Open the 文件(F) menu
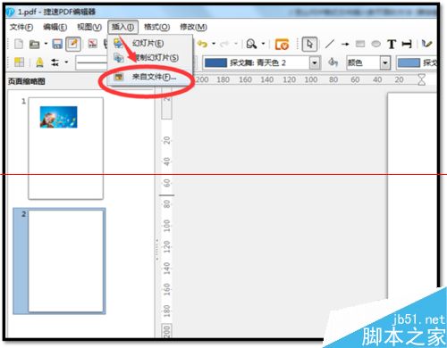The width and height of the screenshot is (447, 348). 21,27
